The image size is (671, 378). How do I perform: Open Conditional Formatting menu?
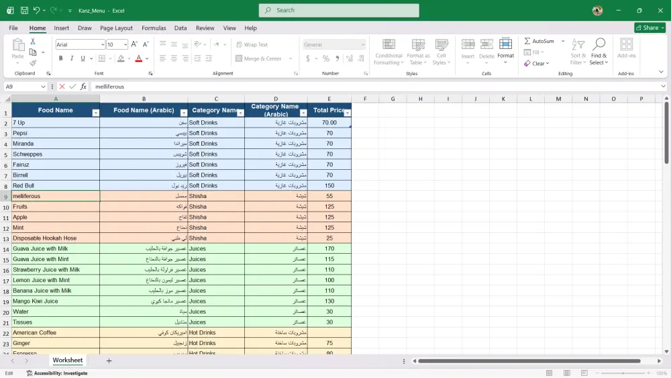click(x=389, y=52)
